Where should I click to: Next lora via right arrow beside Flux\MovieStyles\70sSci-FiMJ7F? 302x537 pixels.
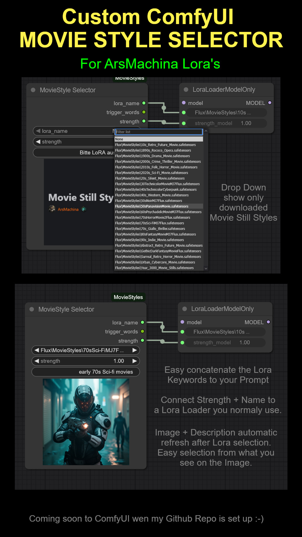click(135, 350)
